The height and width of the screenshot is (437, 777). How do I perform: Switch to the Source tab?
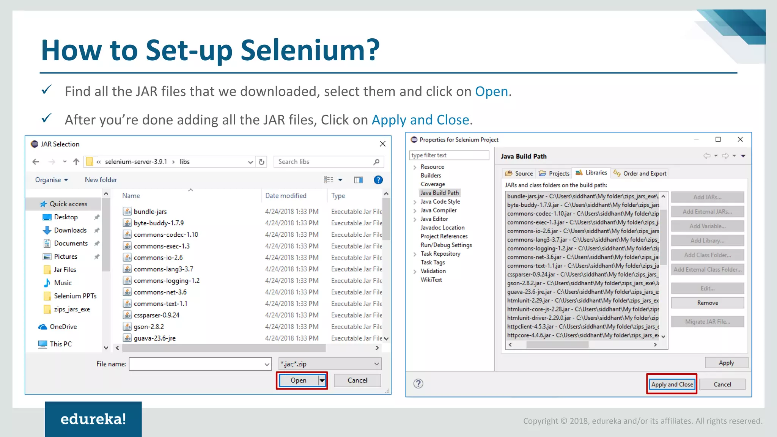click(519, 173)
